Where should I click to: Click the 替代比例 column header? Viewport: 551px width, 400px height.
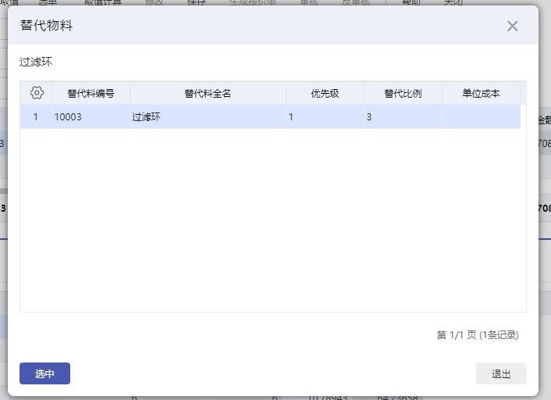click(x=403, y=93)
